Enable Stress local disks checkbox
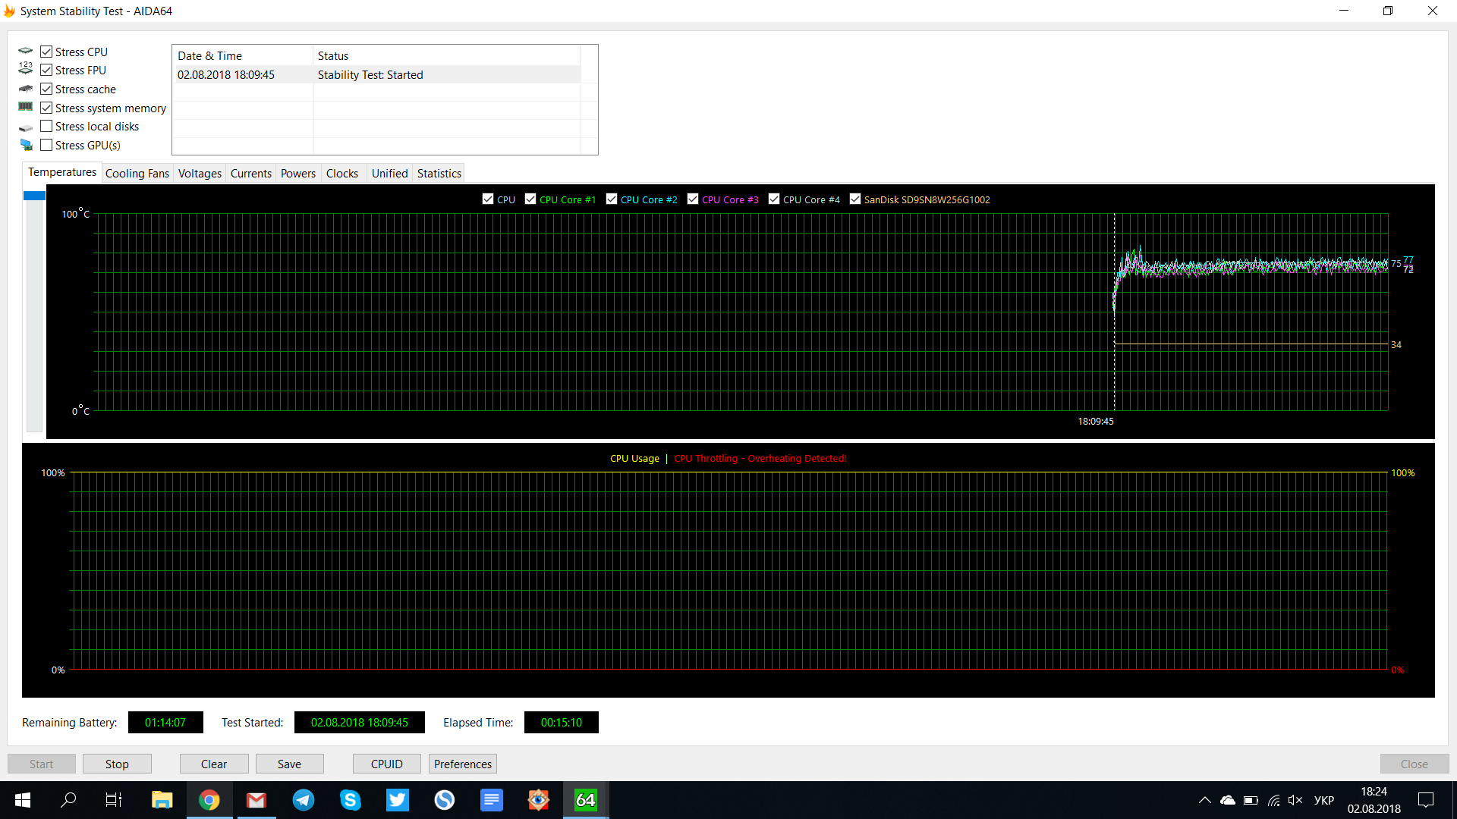1457x819 pixels. click(x=47, y=127)
